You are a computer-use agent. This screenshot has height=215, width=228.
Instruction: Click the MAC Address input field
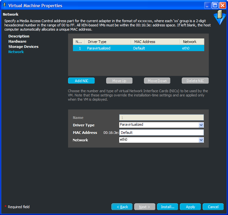pos(162,133)
